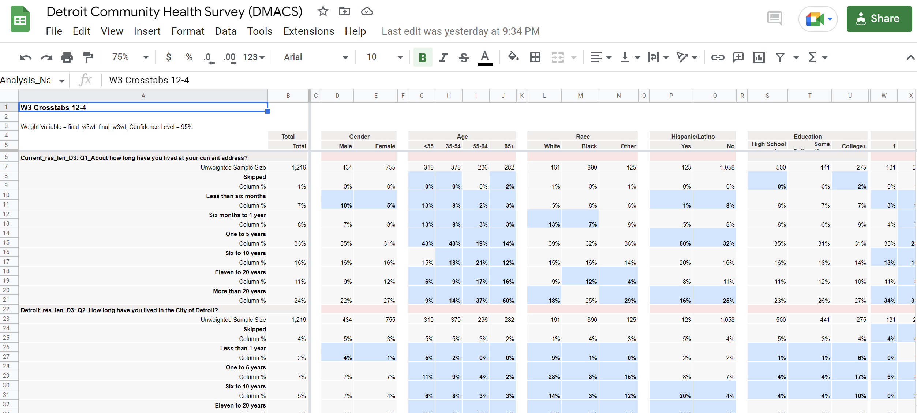
Task: Open more number formats (123)
Action: coord(254,57)
